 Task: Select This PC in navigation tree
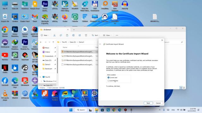(x=47, y=77)
